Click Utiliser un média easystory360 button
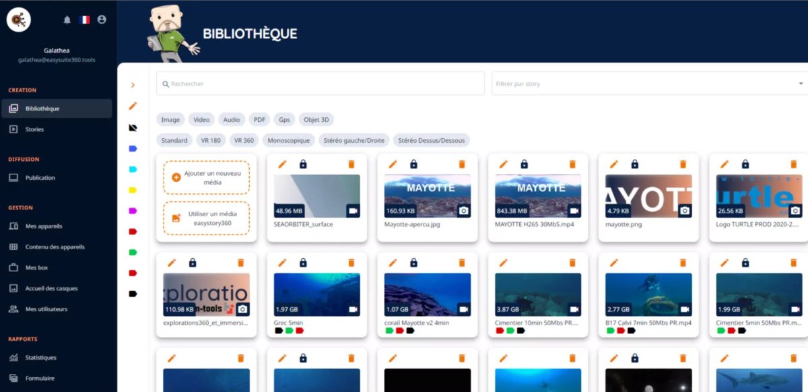 (206, 218)
